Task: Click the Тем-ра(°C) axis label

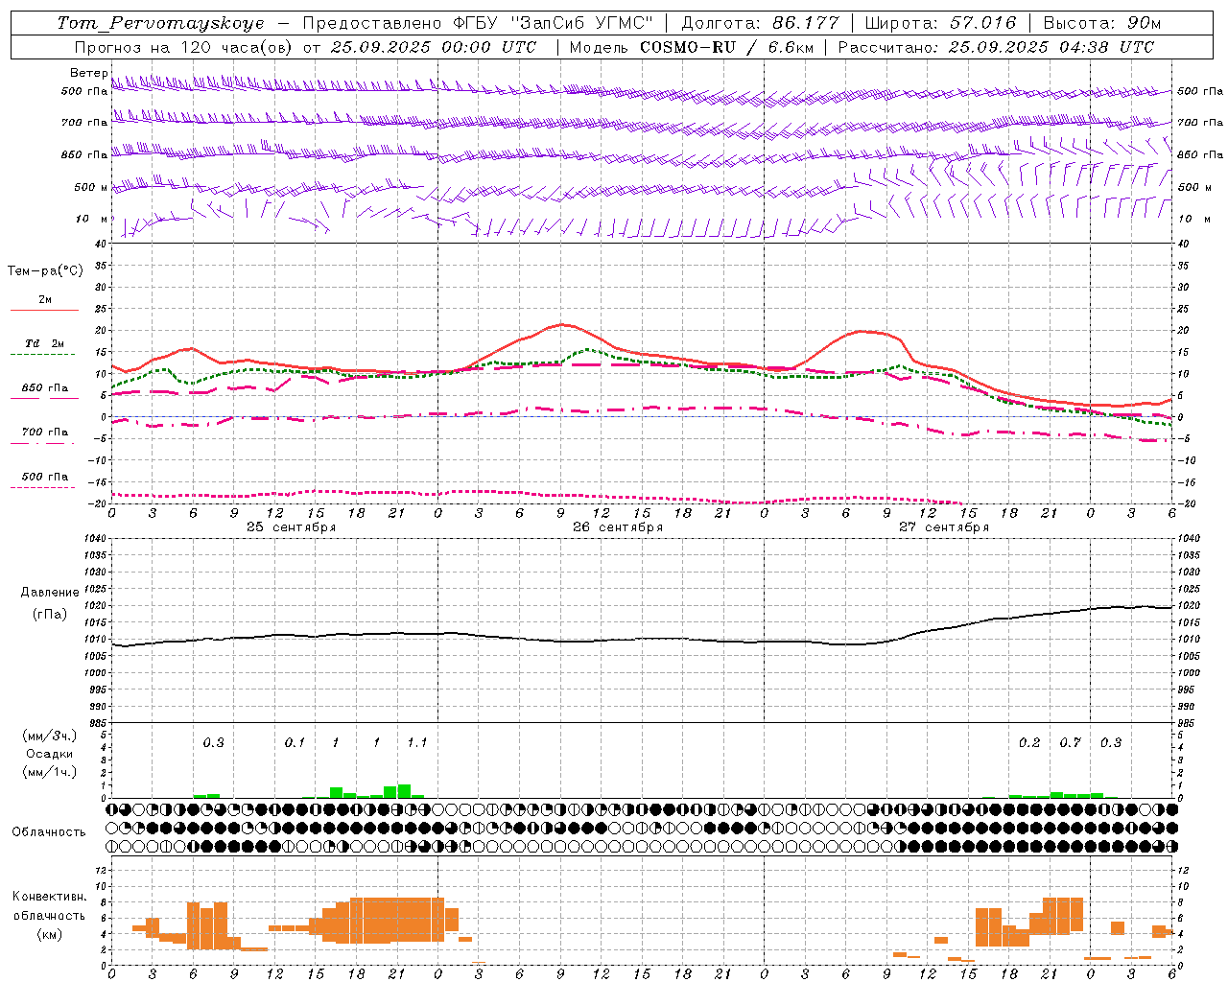Action: (45, 271)
